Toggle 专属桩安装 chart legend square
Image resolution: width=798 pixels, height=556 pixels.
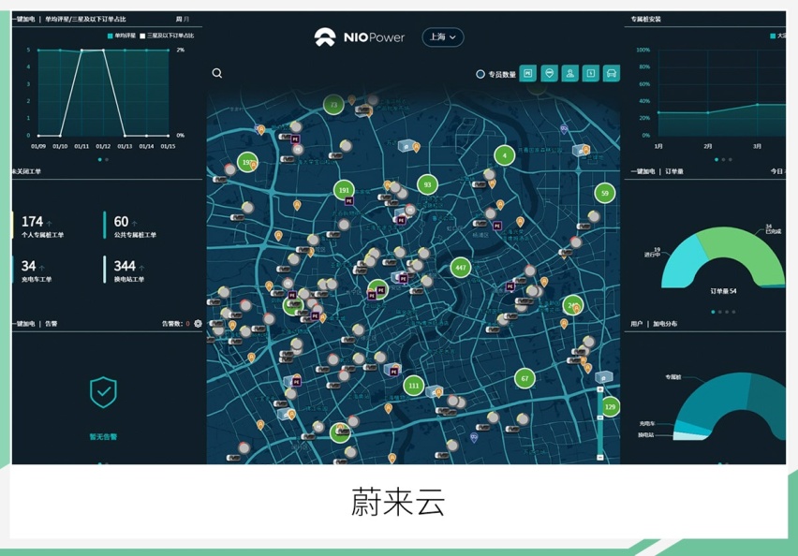773,36
